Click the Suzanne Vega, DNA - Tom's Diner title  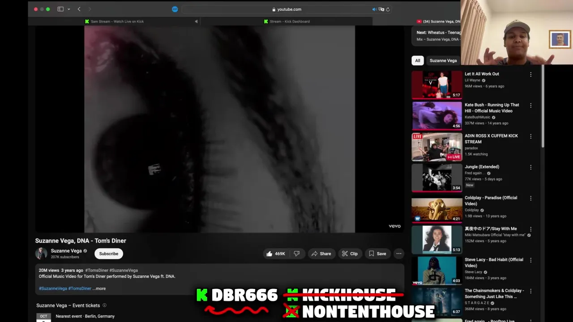click(x=81, y=241)
